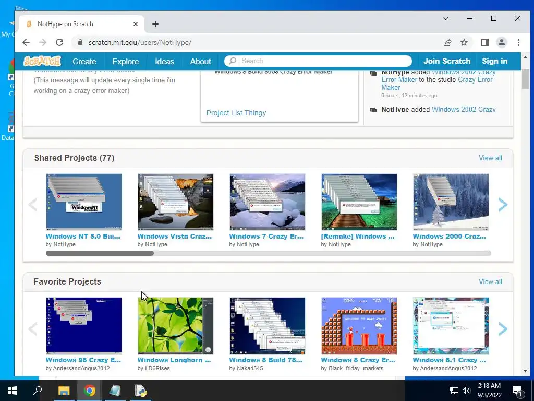This screenshot has width=534, height=401.
Task: Open Chrome tab search dropdown
Action: [446, 18]
